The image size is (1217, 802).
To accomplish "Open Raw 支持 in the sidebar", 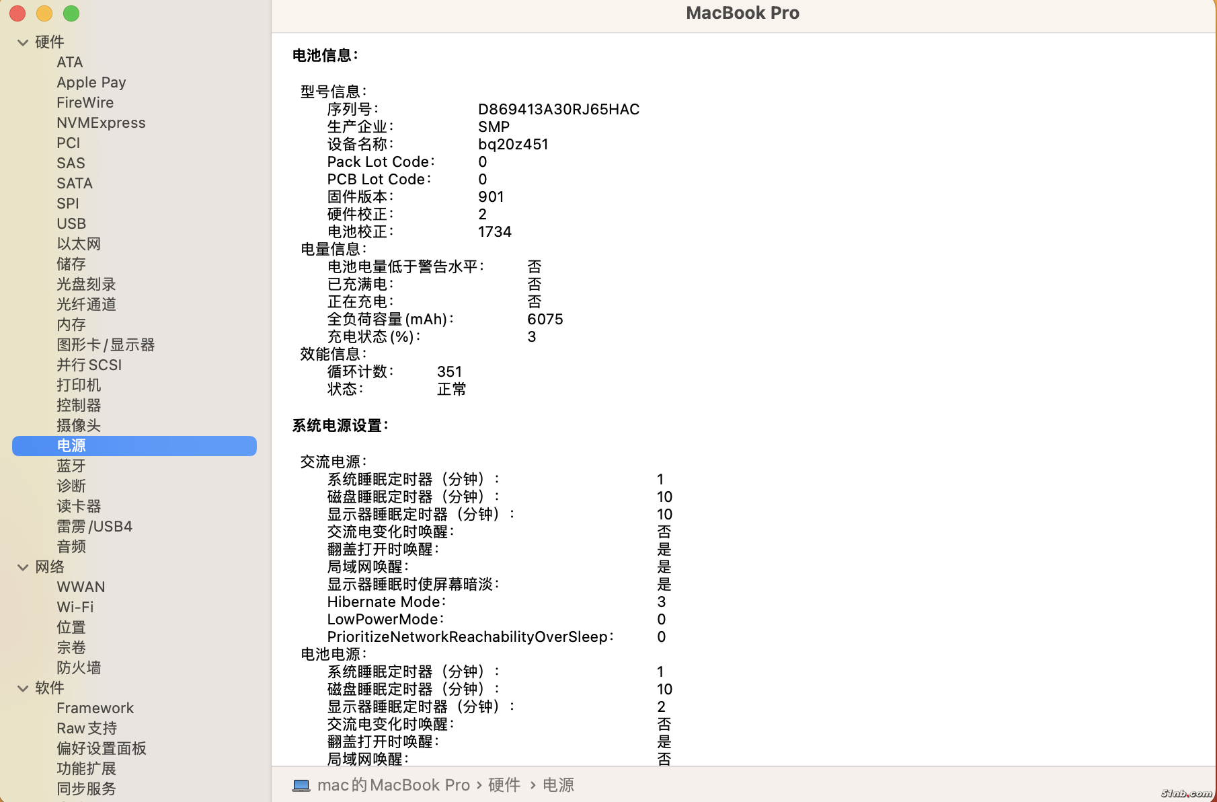I will (x=87, y=729).
